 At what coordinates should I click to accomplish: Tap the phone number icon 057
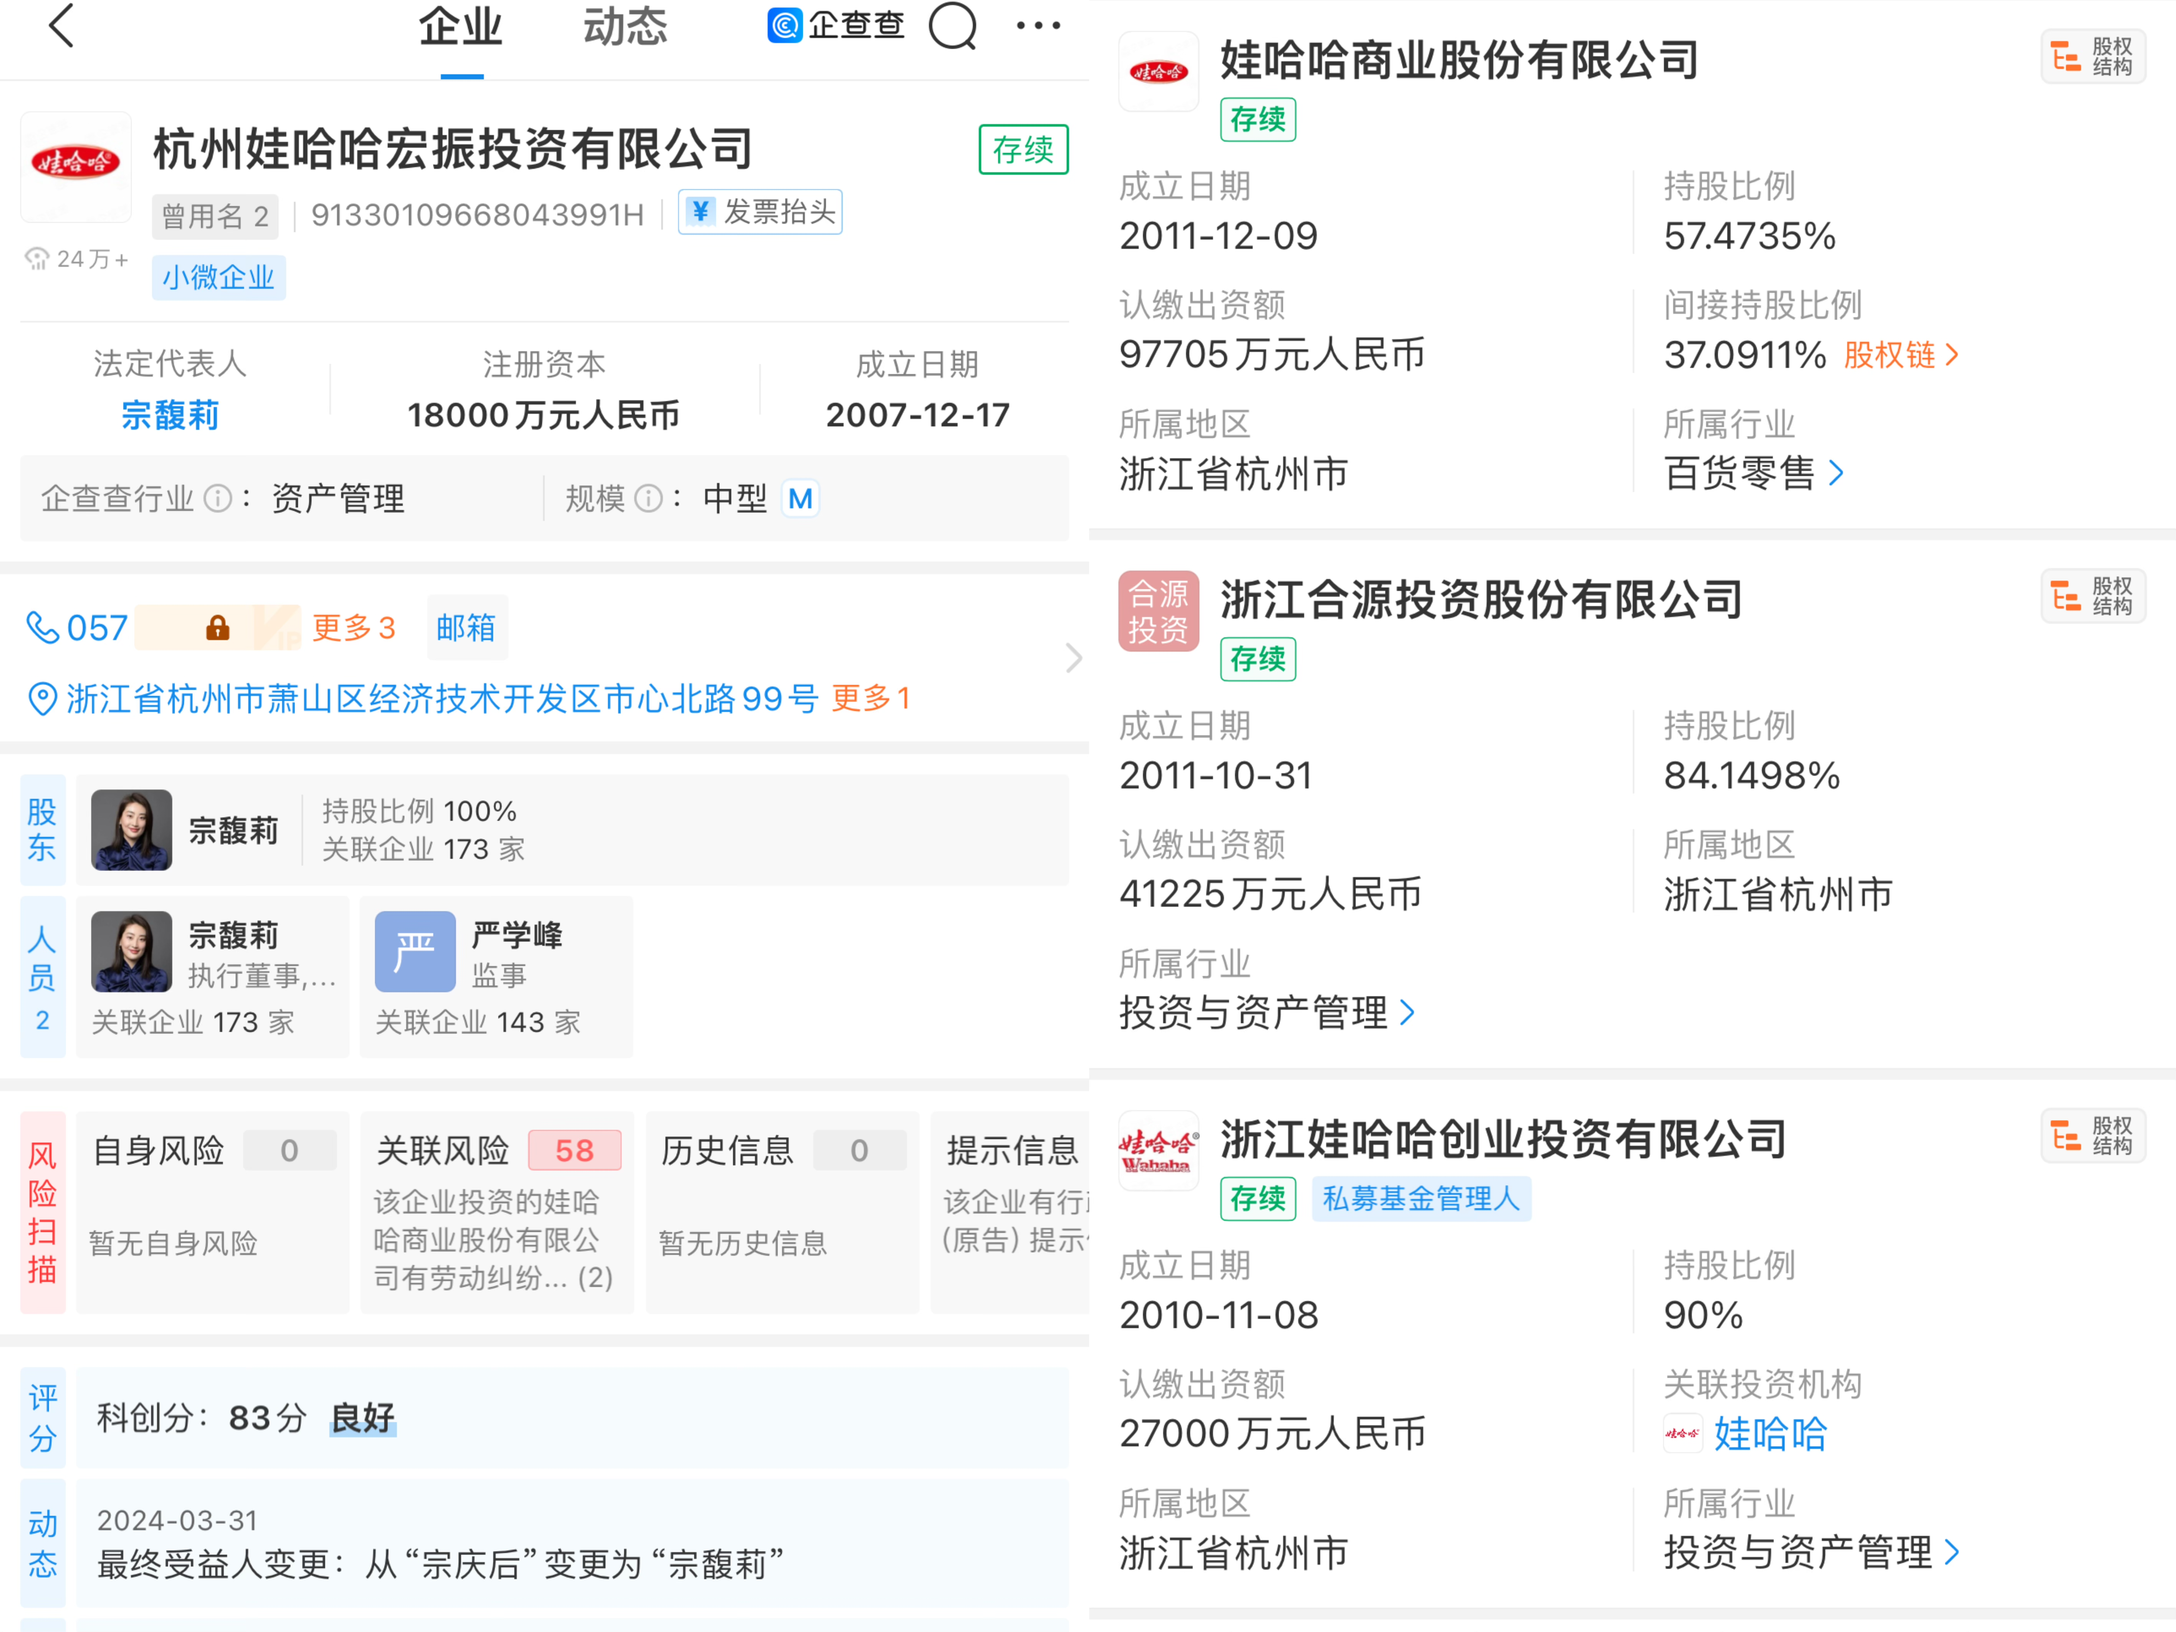tap(42, 627)
